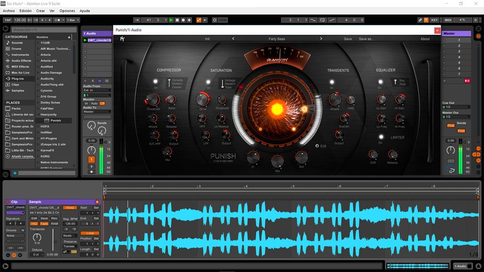
Task: Toggle the HiQ button in Sample box
Action: (34, 224)
